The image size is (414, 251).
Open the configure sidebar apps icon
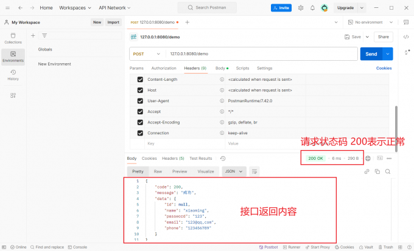tap(13, 95)
